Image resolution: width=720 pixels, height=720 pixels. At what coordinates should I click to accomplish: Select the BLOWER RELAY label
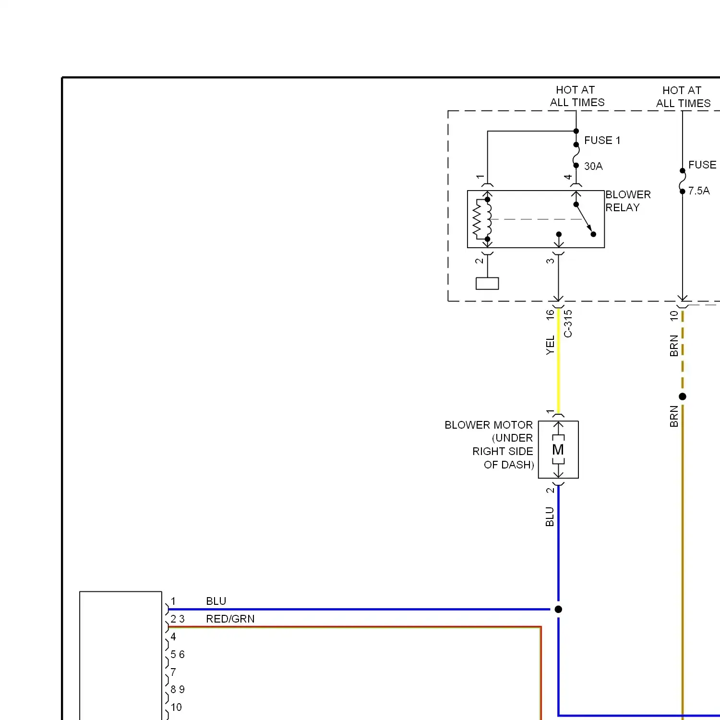pos(628,201)
